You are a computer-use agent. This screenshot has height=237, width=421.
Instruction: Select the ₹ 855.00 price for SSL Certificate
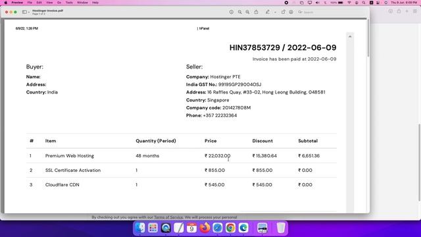click(x=214, y=171)
